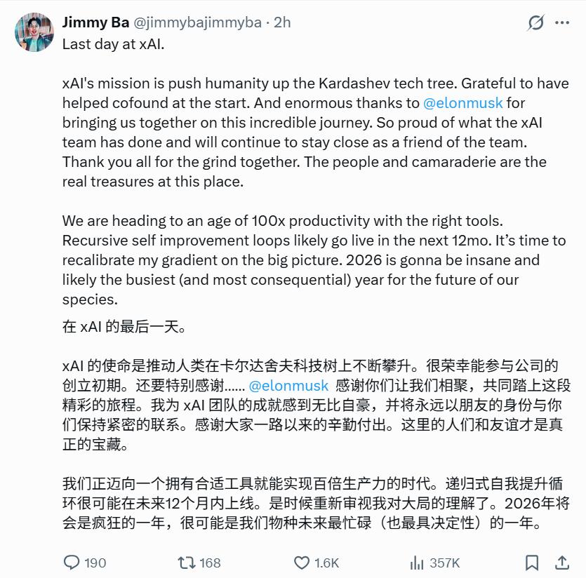Image resolution: width=586 pixels, height=578 pixels.
Task: Open the view analytics bar chart icon
Action: click(417, 562)
